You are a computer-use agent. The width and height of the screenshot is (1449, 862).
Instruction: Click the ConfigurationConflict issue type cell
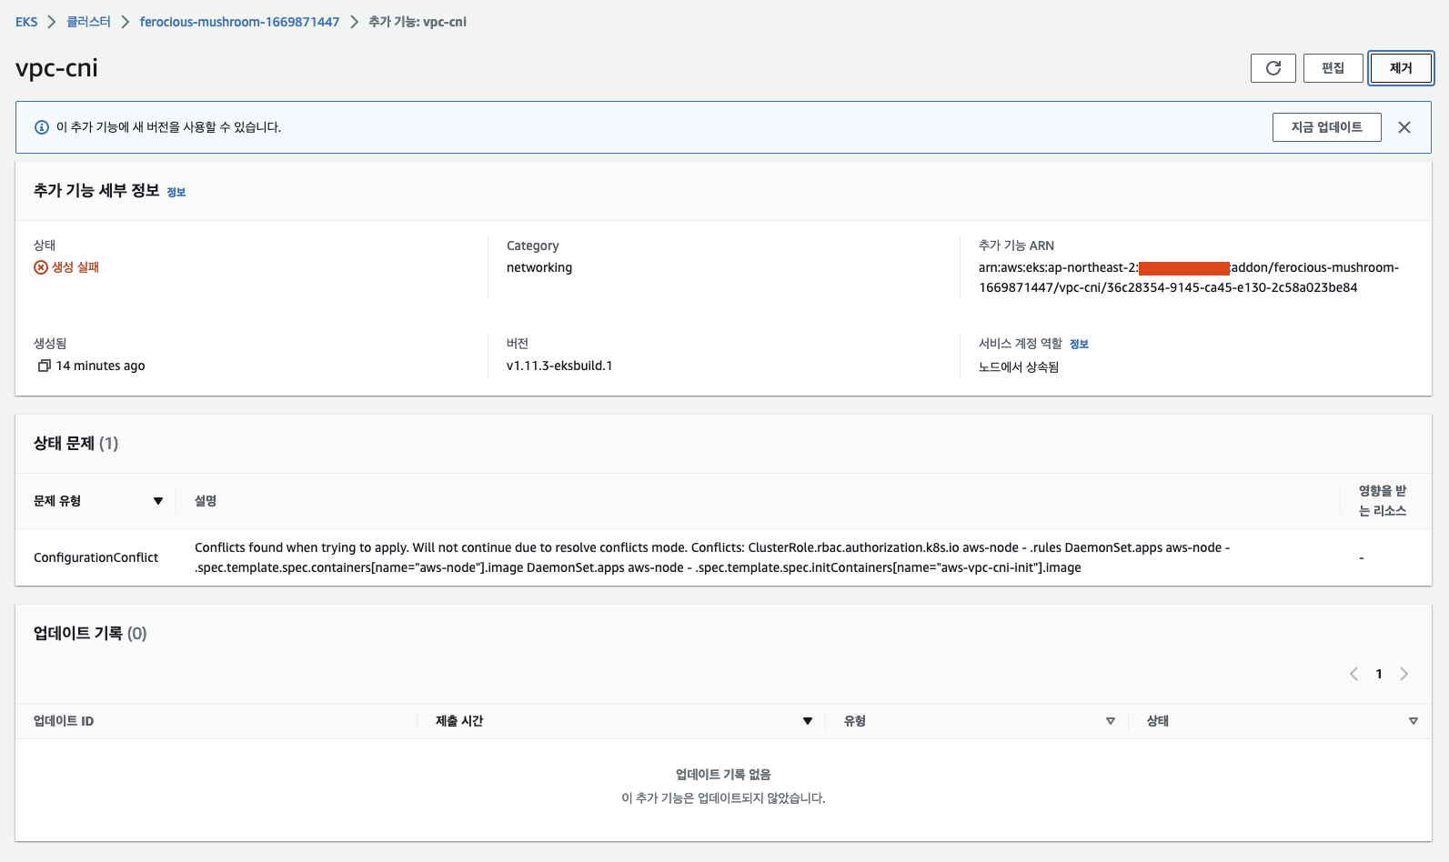point(96,557)
